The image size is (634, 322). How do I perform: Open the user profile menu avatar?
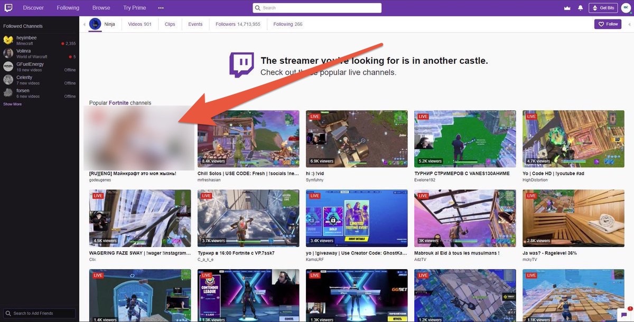pyautogui.click(x=625, y=8)
